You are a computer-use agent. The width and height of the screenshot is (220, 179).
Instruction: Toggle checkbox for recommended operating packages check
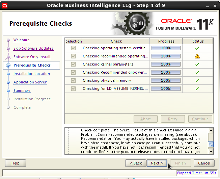point(73,56)
